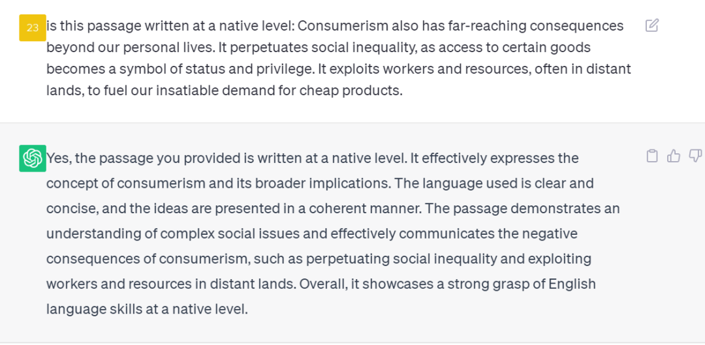Give the response a thumbs up
This screenshot has width=705, height=345.
[x=674, y=156]
